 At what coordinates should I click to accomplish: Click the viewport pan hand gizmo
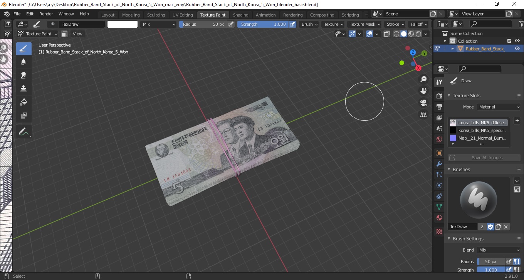(x=423, y=91)
